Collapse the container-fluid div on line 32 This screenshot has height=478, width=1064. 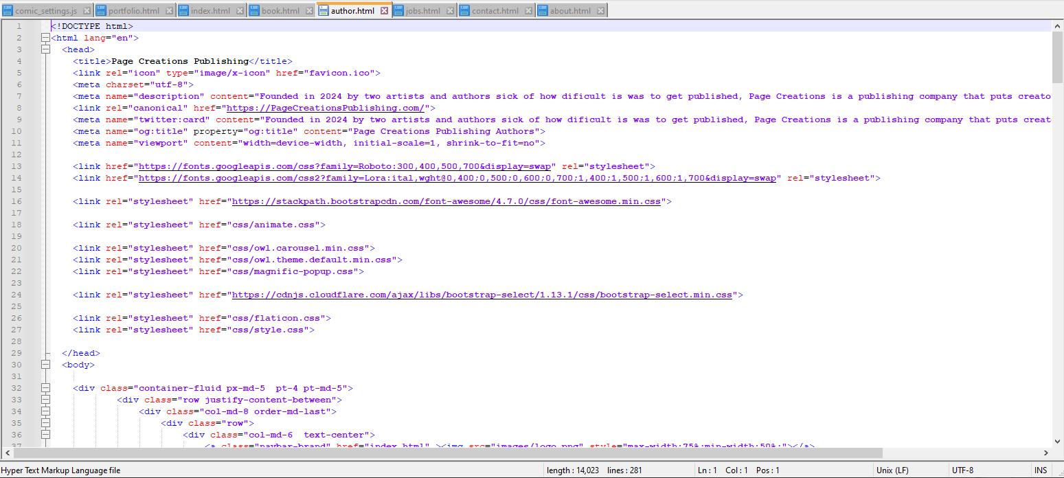point(45,388)
